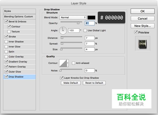Screen dimensions: 158x115
Task: Select Pattern Overlay label
Action: (17, 67)
